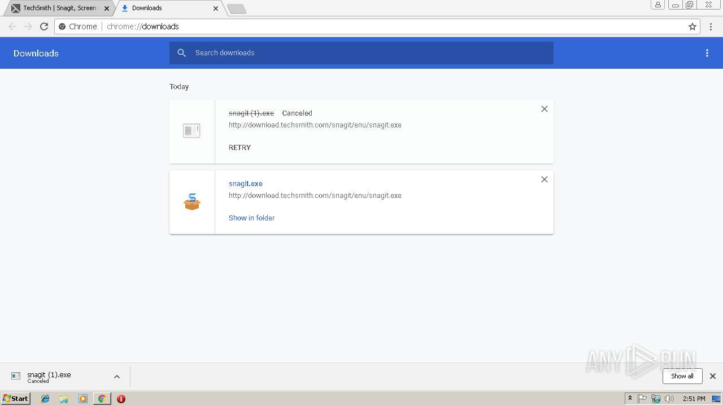Image resolution: width=723 pixels, height=406 pixels.
Task: Click the Chrome site info icon
Action: pyautogui.click(x=63, y=27)
